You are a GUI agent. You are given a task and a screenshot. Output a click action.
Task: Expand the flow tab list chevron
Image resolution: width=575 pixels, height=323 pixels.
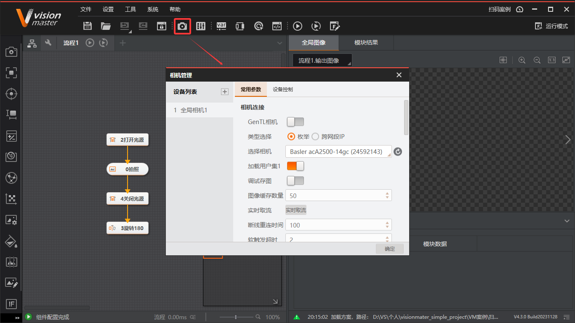(280, 43)
